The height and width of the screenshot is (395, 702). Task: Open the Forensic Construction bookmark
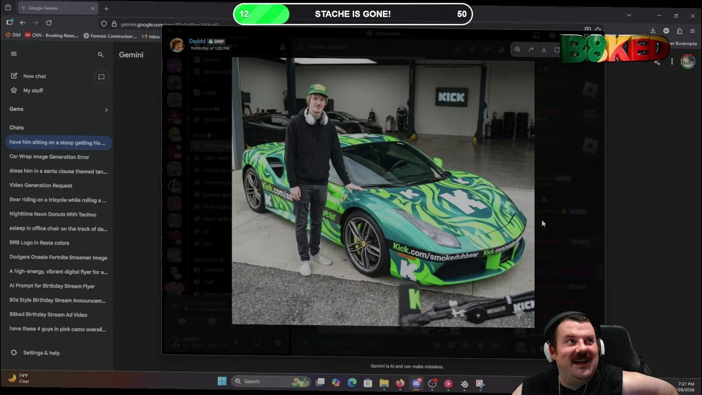tap(110, 36)
